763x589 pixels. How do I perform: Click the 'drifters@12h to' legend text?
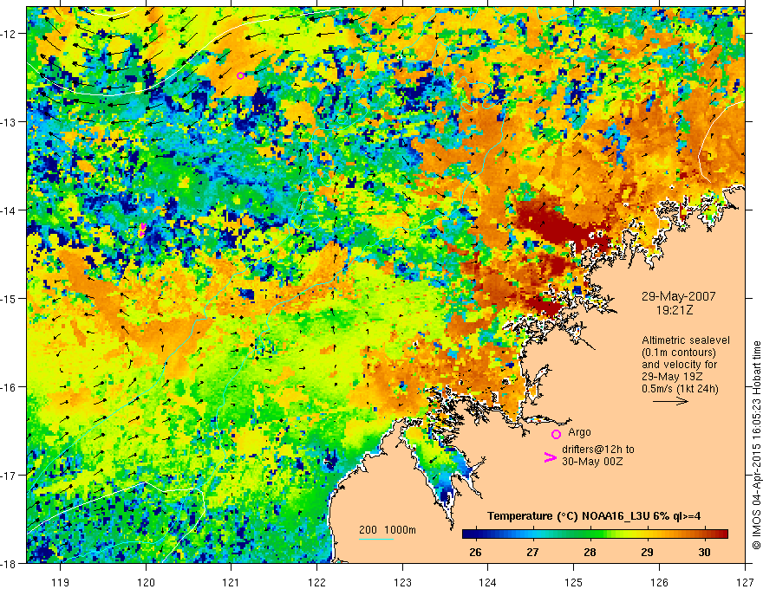tap(598, 450)
